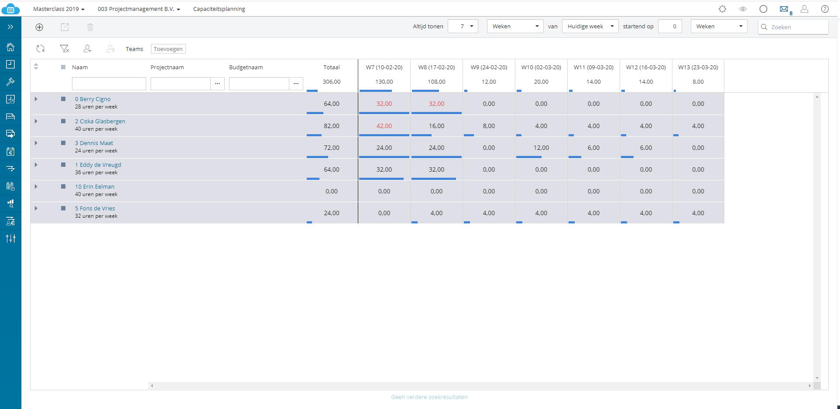
Task: Open the 5 Fons de Vries link
Action: 95,208
